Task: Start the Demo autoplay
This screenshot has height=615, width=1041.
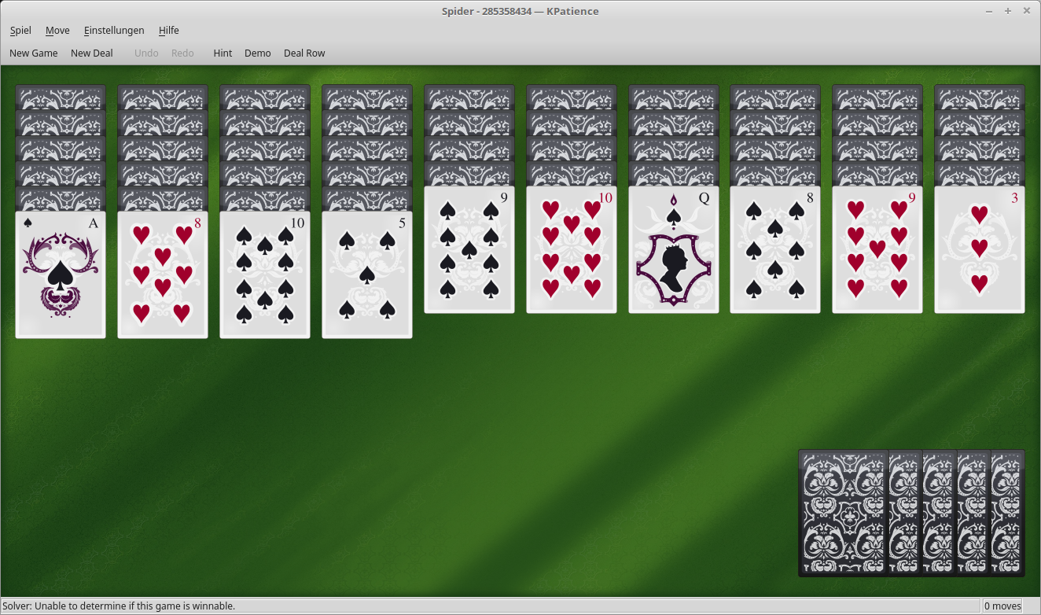Action: tap(258, 53)
